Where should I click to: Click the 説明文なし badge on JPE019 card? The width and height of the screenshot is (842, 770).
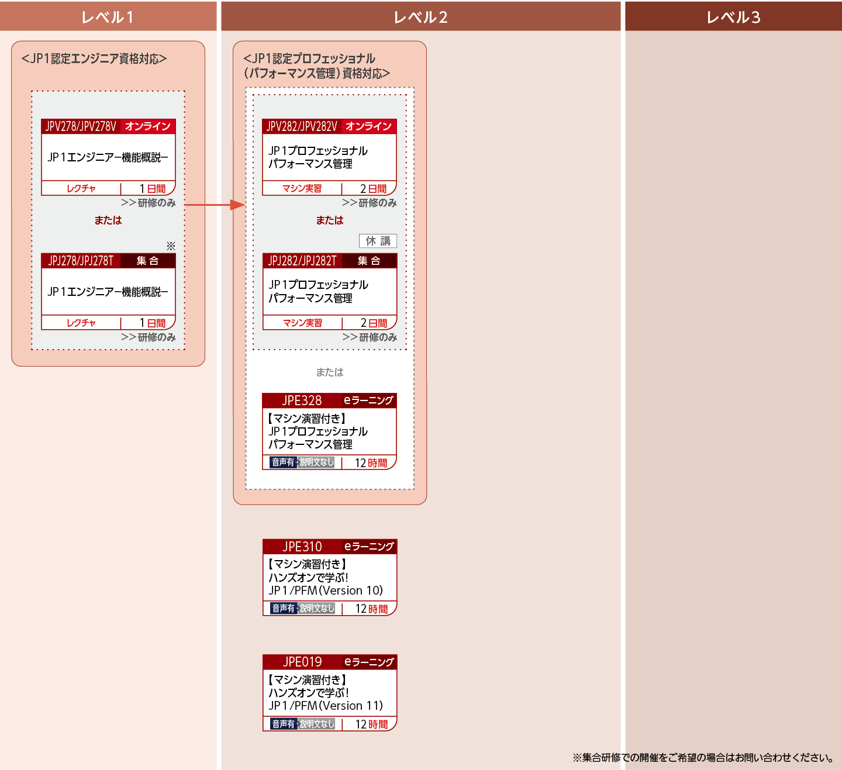pyautogui.click(x=317, y=724)
